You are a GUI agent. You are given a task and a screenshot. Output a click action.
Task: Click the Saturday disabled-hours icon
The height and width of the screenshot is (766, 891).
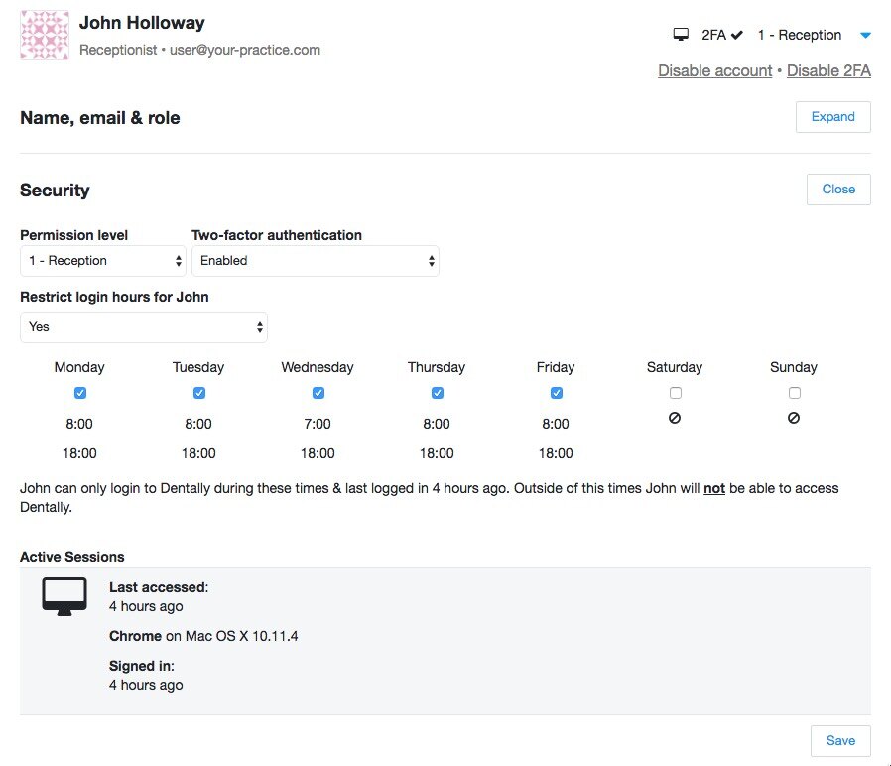click(675, 419)
